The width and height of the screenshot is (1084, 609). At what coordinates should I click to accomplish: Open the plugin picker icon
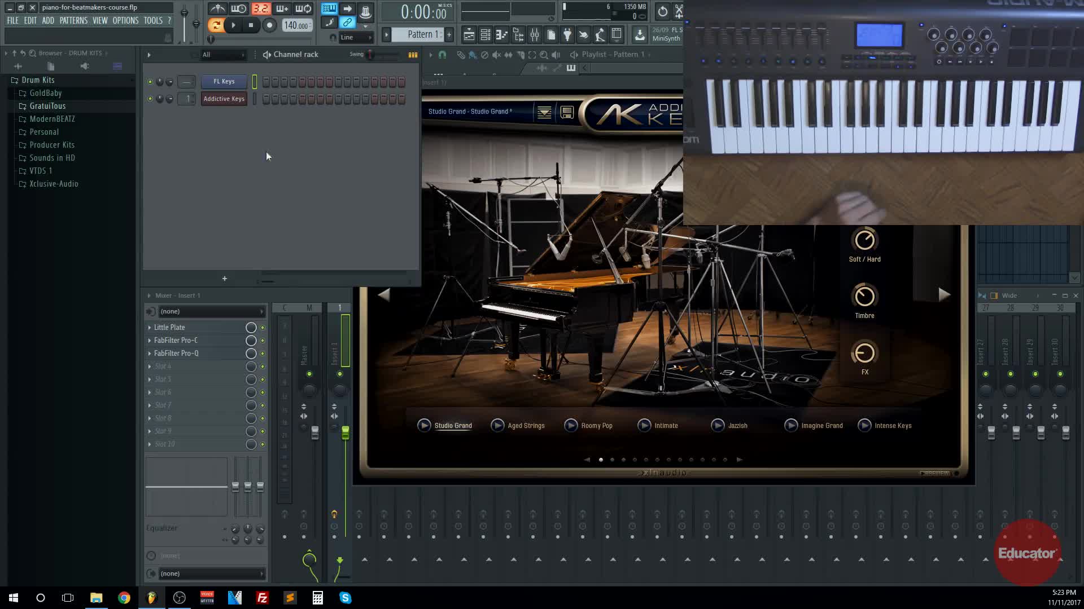tap(567, 35)
